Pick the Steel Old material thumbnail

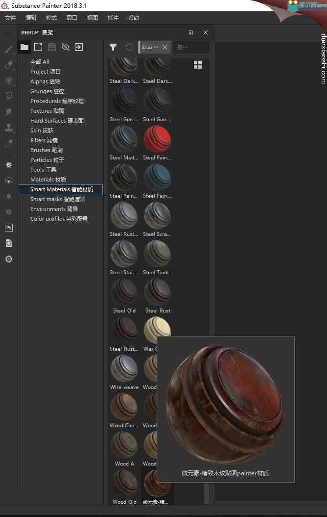click(124, 292)
